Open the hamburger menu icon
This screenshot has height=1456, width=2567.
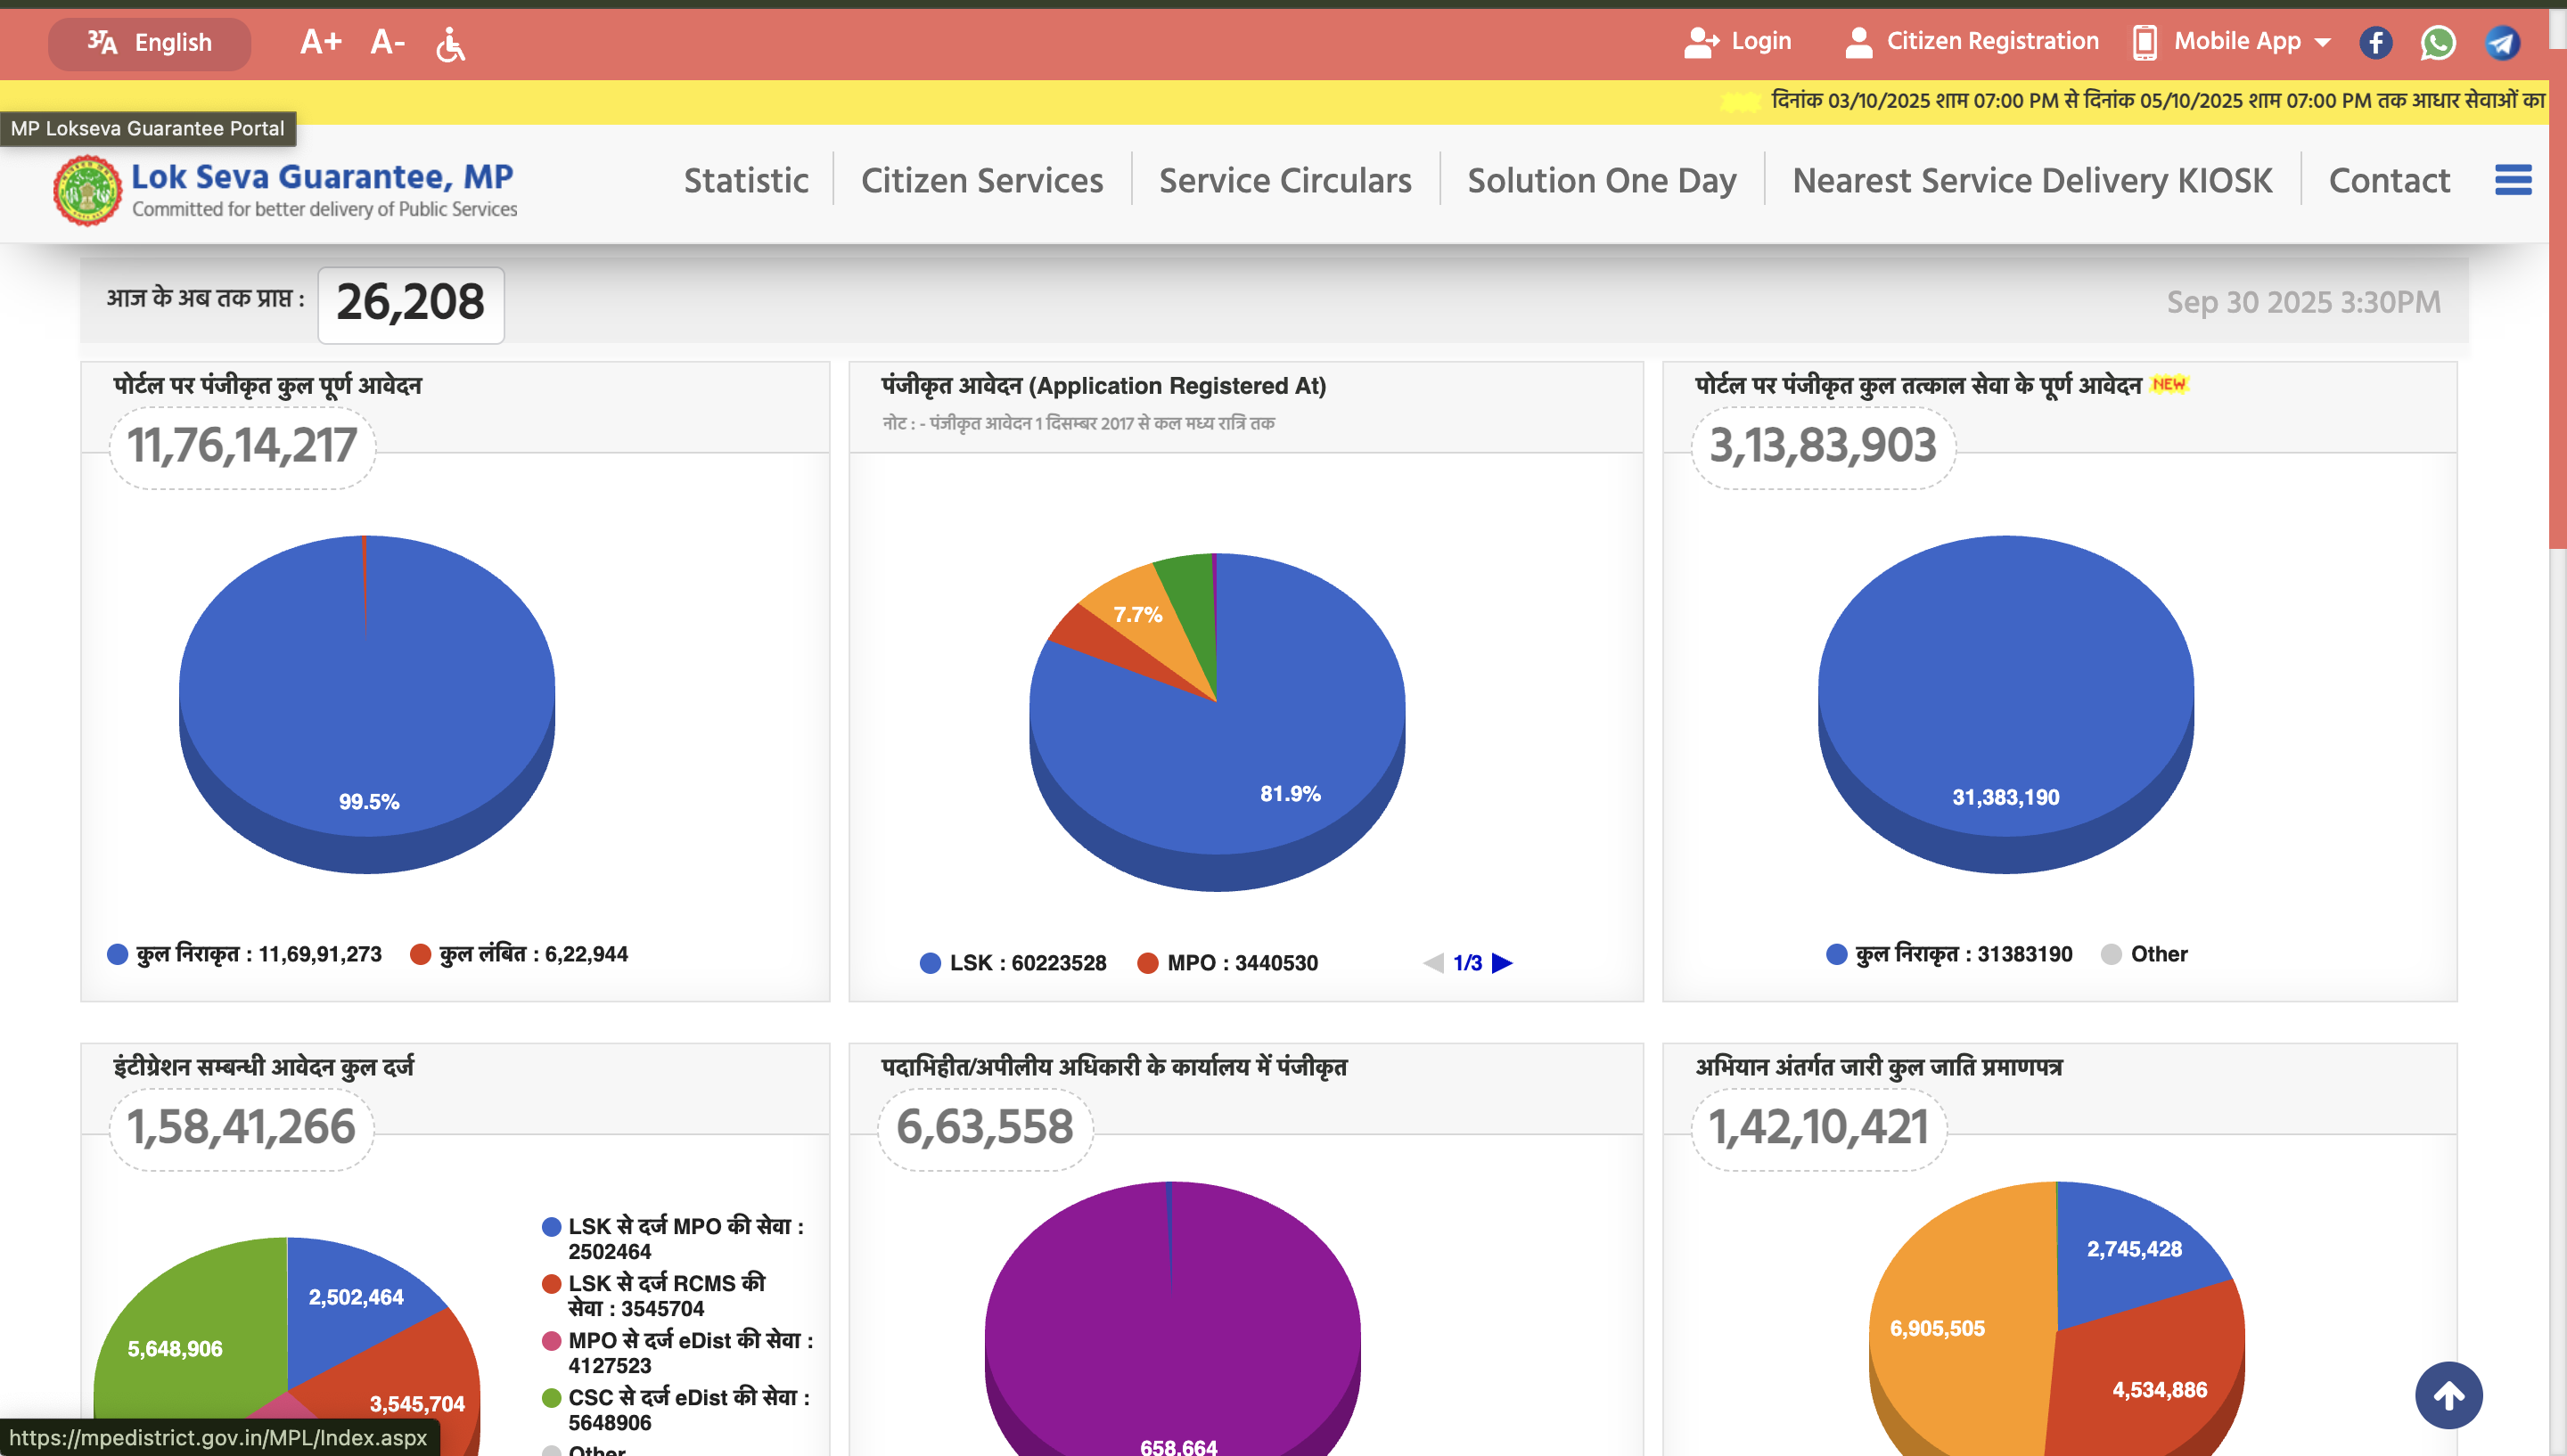(2512, 180)
